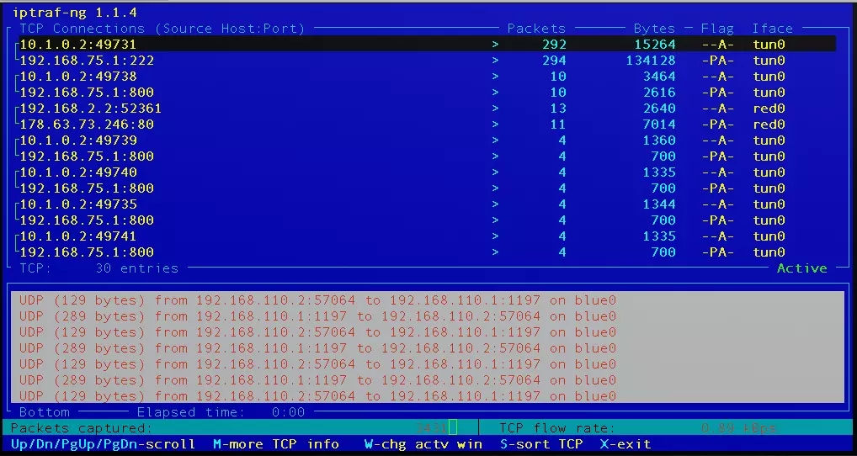Click the red0 interface of 192.168.2.2:52361
The width and height of the screenshot is (857, 456).
pyautogui.click(x=769, y=109)
